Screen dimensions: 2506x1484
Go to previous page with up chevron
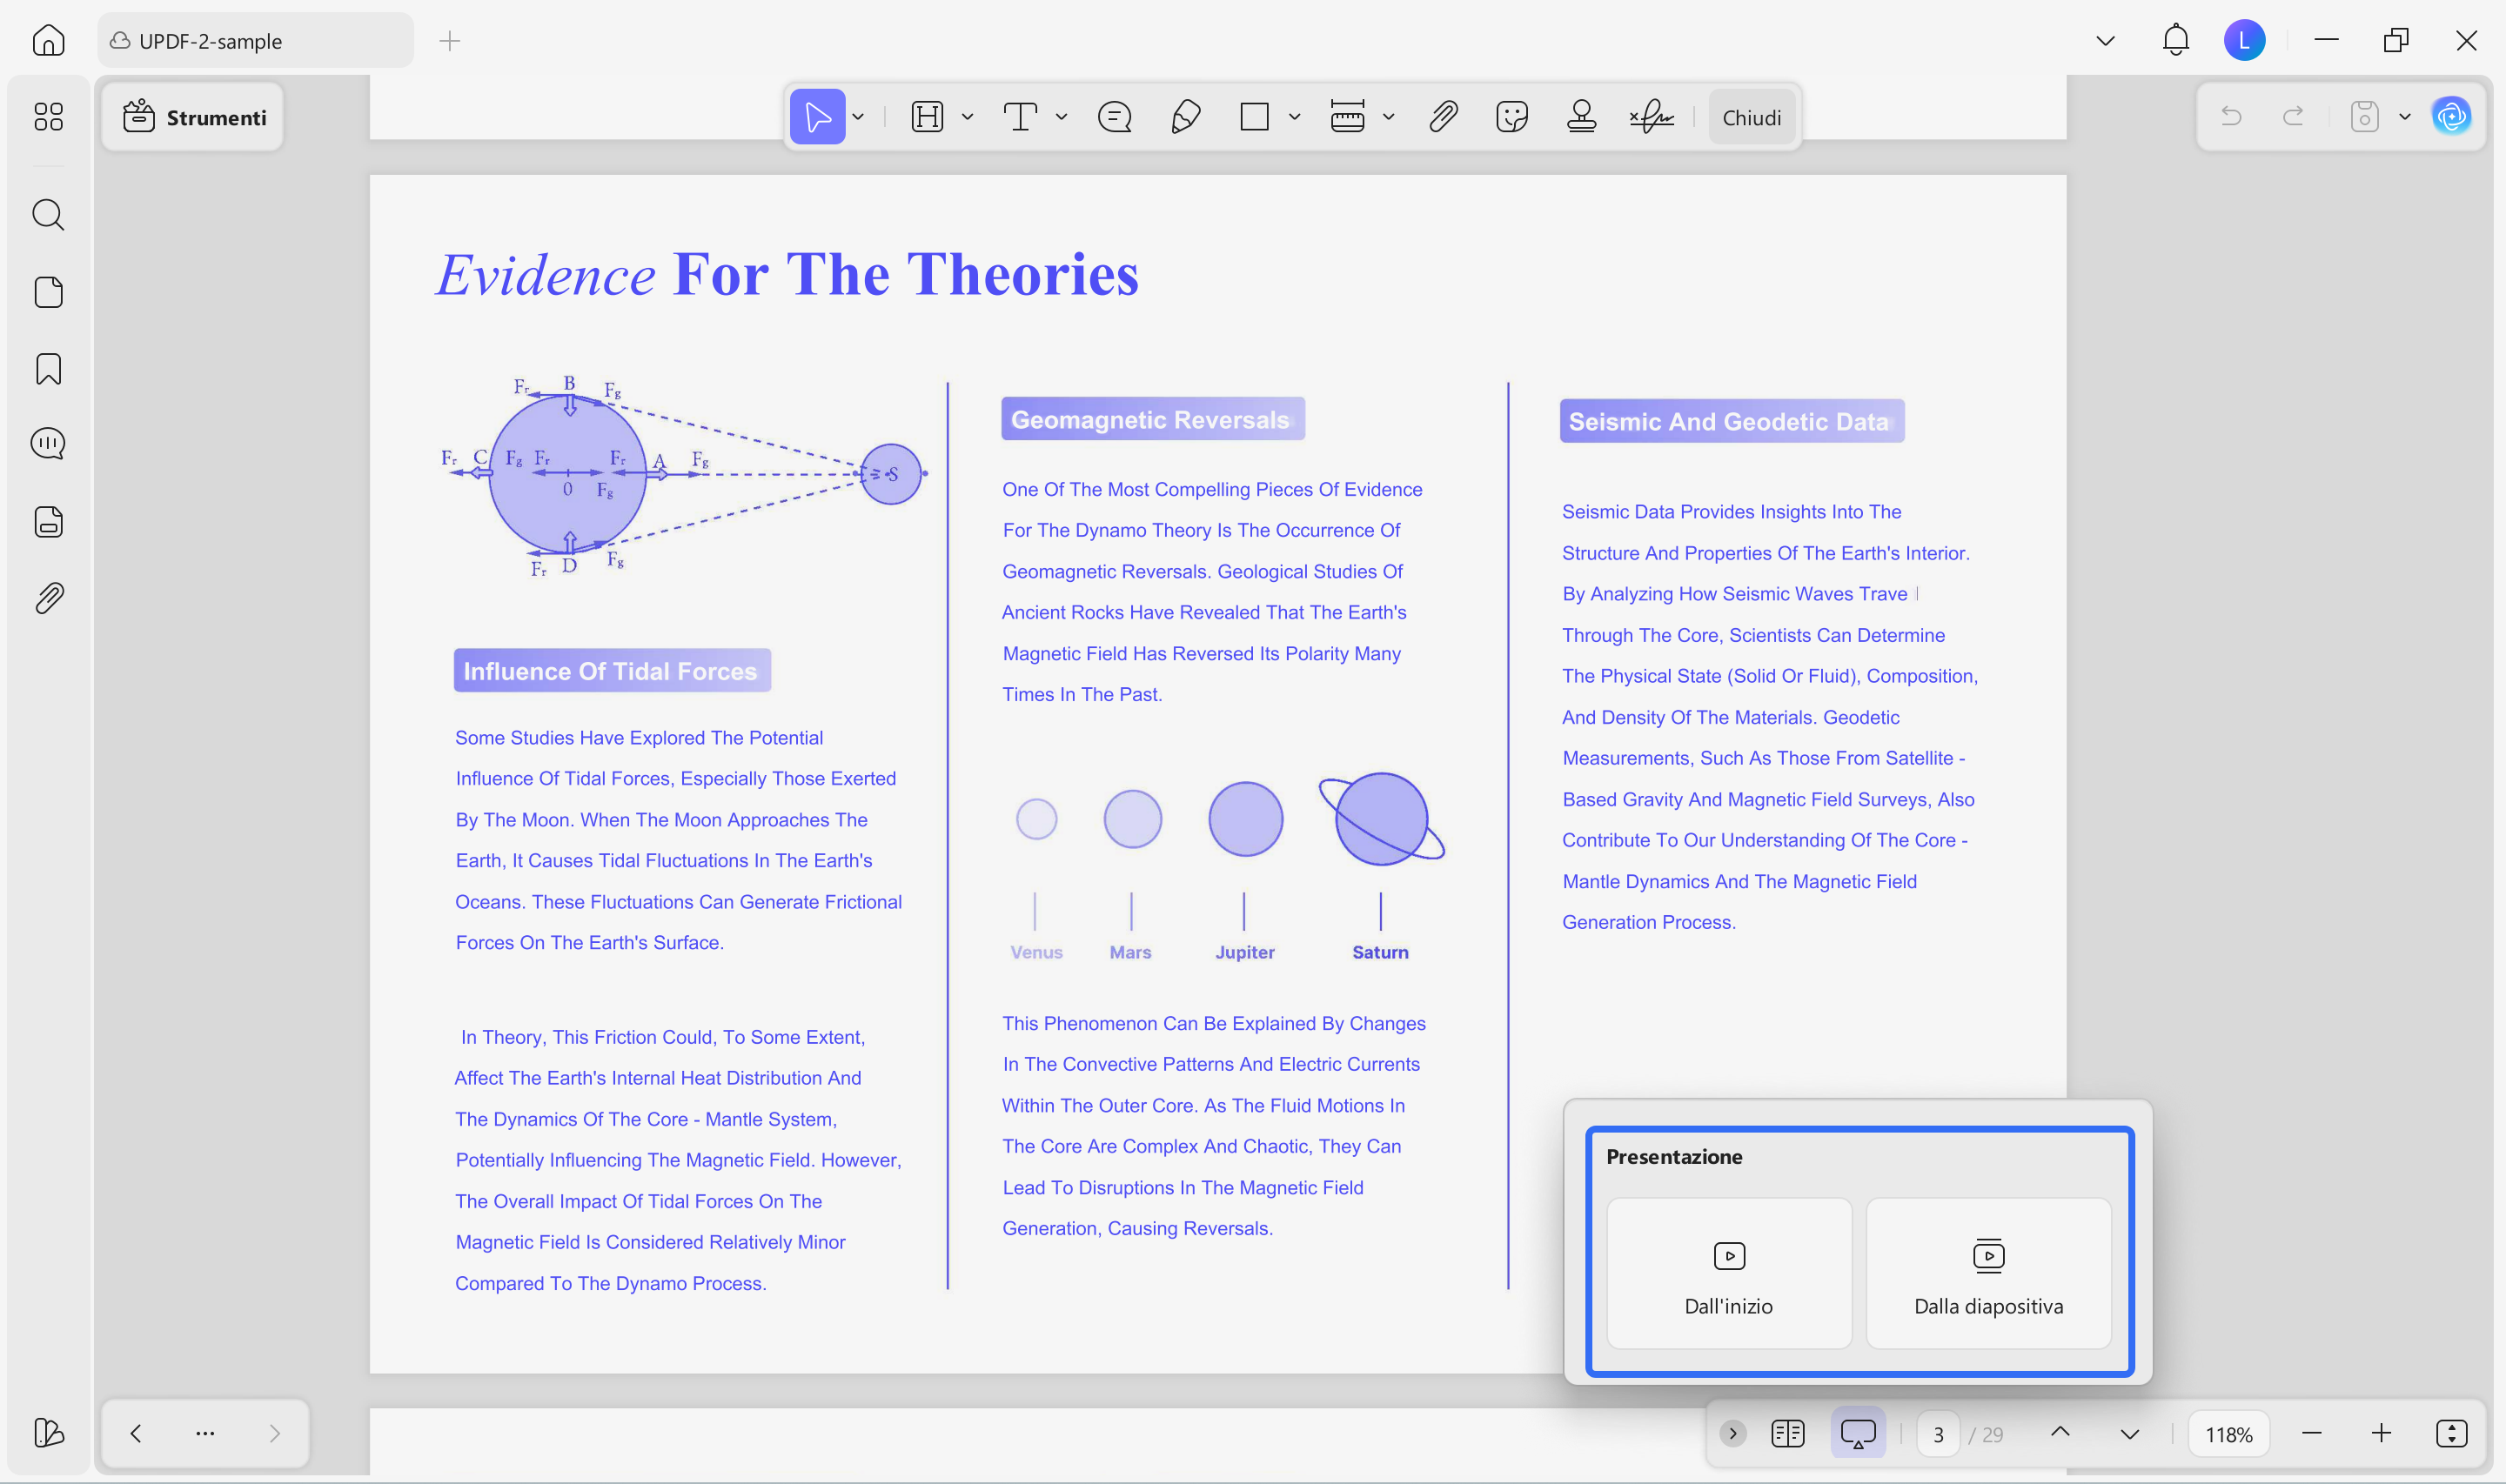pos(2060,1433)
